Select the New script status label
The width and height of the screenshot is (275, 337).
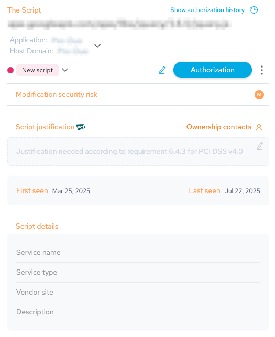click(x=37, y=70)
